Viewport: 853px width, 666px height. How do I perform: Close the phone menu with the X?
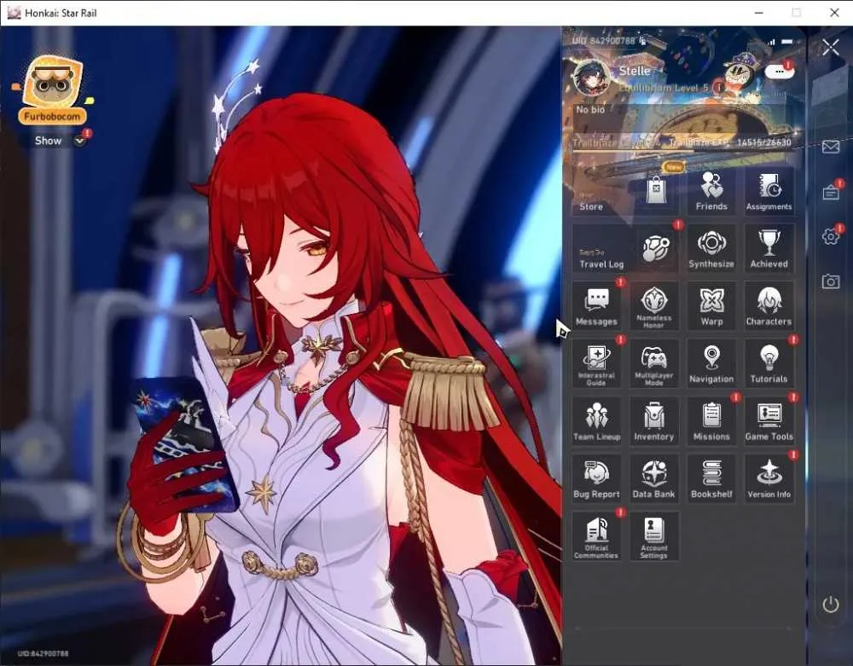[x=831, y=48]
